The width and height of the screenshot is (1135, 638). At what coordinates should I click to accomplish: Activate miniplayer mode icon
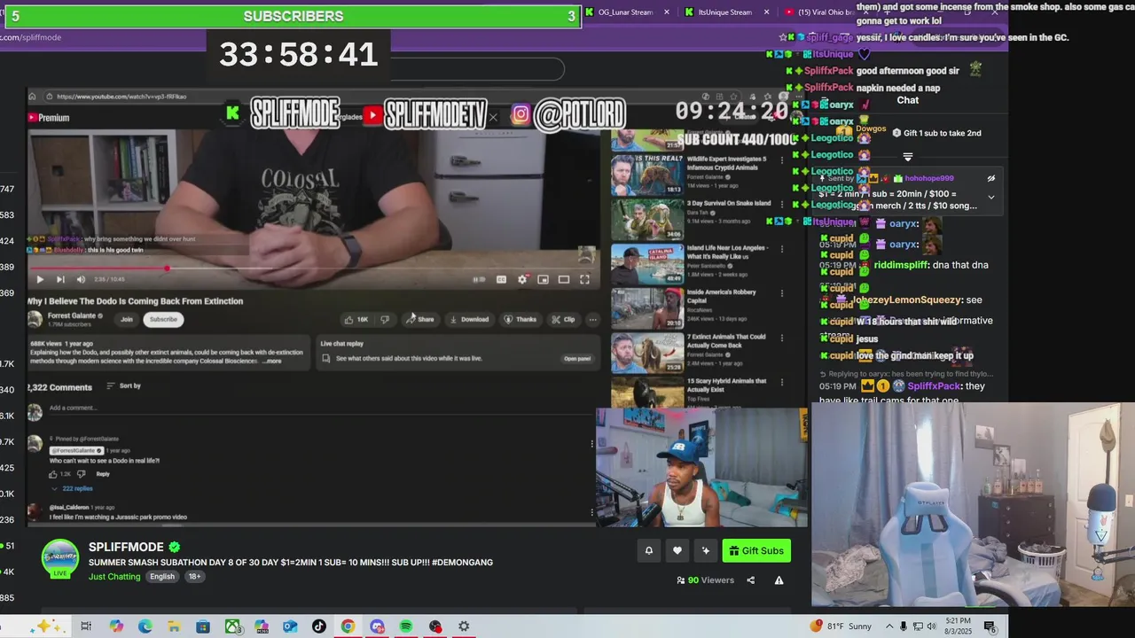[543, 279]
